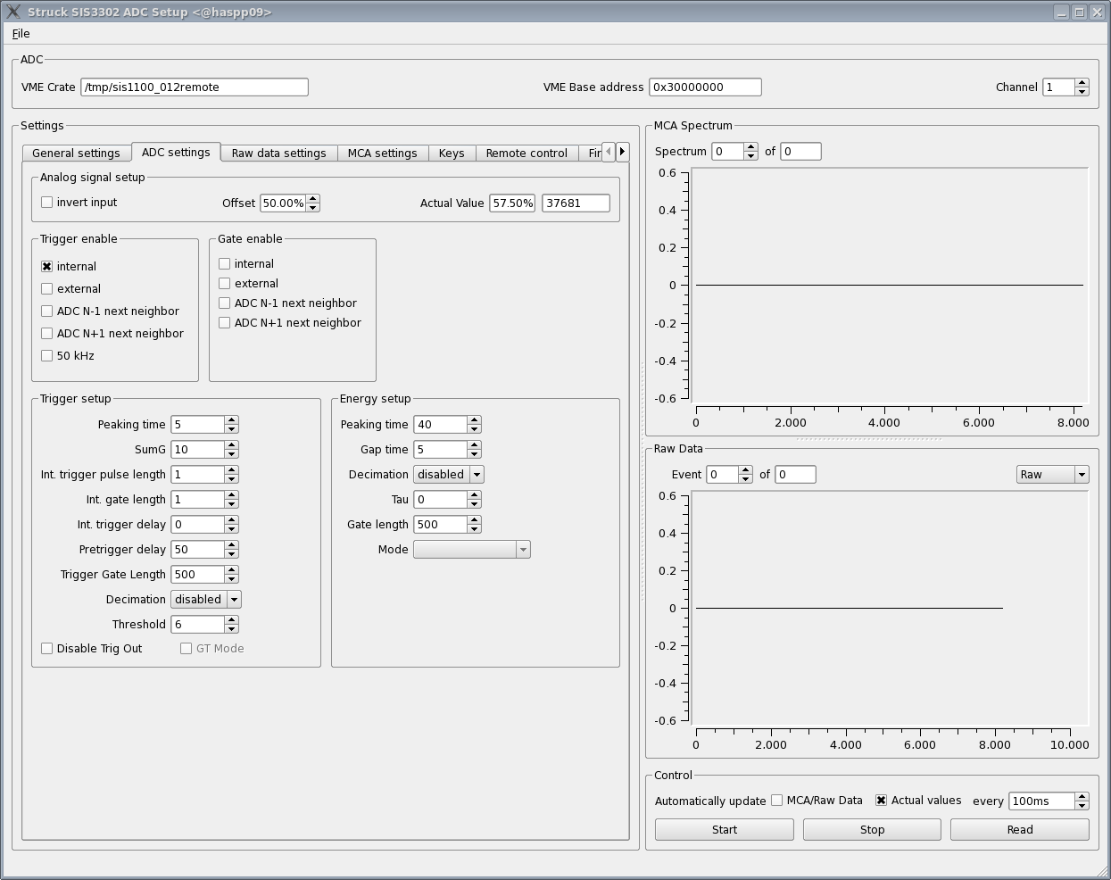Screen dimensions: 1111x880
Task: Open the Energy Mode dropdown
Action: coord(472,550)
